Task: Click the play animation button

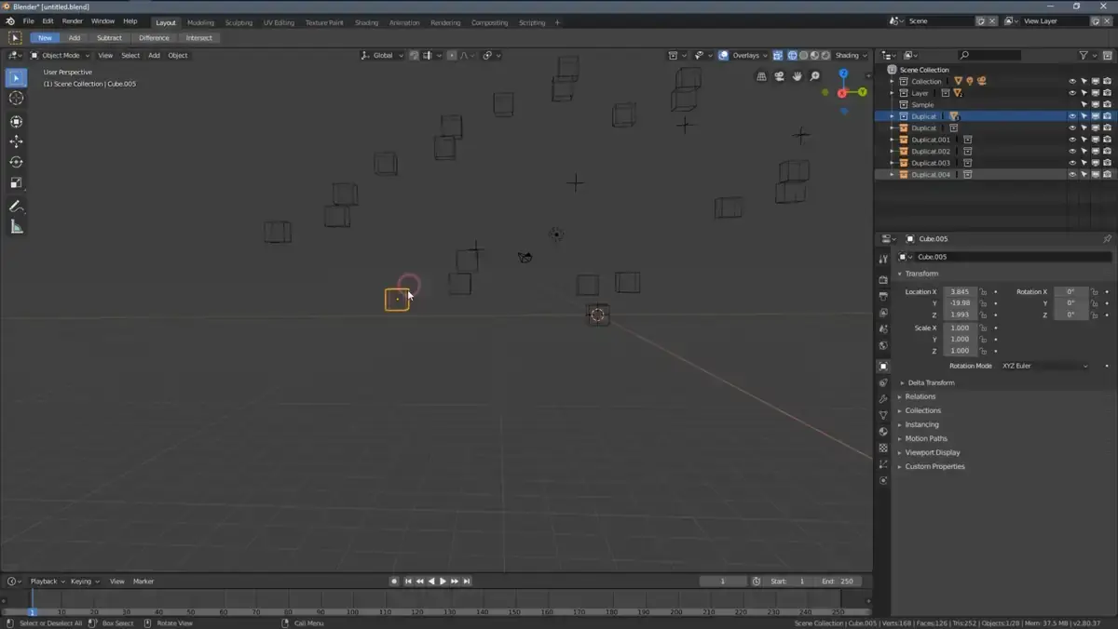Action: pyautogui.click(x=443, y=582)
